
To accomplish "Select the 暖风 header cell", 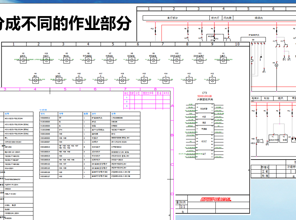I will coord(281,98).
